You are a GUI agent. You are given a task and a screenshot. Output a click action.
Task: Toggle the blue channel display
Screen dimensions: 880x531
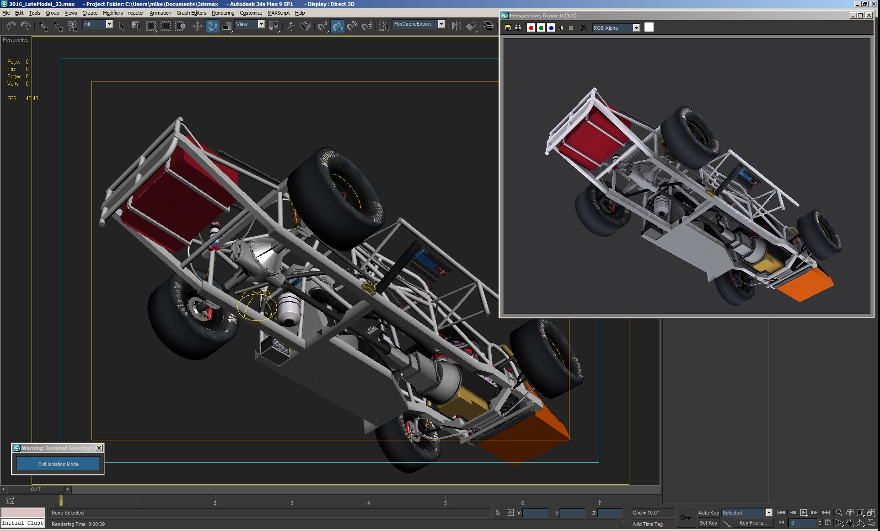[x=551, y=28]
